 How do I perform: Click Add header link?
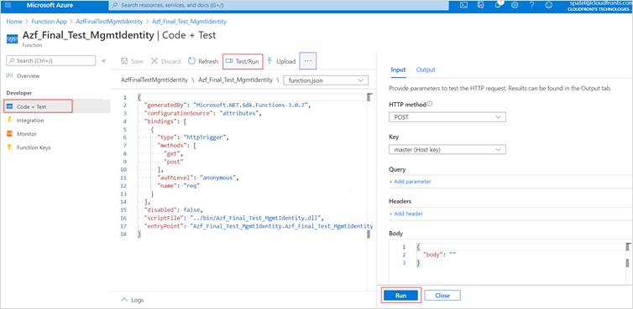pos(406,214)
